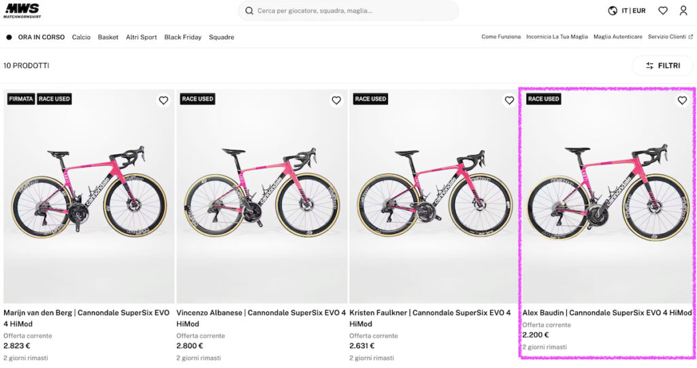Open the Altri Sport menu
The width and height of the screenshot is (697, 368).
(141, 37)
